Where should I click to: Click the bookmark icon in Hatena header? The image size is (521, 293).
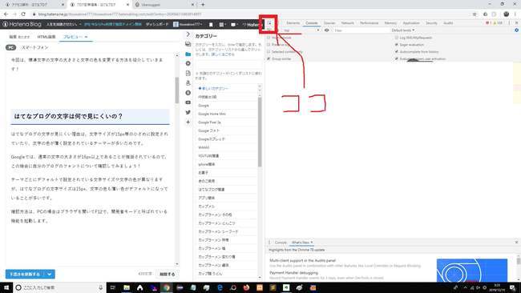coord(211,25)
